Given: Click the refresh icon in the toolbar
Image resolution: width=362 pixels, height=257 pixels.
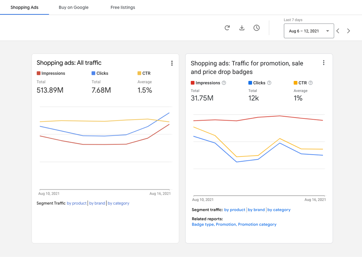Looking at the screenshot, I should coord(227,27).
